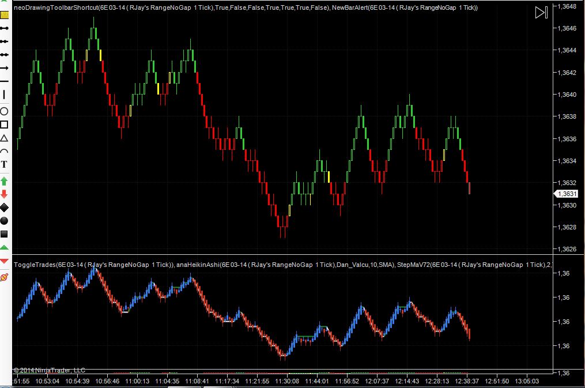Click the 1,3626 price axis label
This screenshot has height=388, width=585.
point(567,249)
